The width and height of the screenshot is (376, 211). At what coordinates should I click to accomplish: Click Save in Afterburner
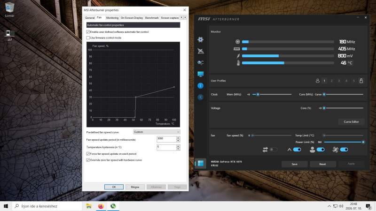(295, 164)
